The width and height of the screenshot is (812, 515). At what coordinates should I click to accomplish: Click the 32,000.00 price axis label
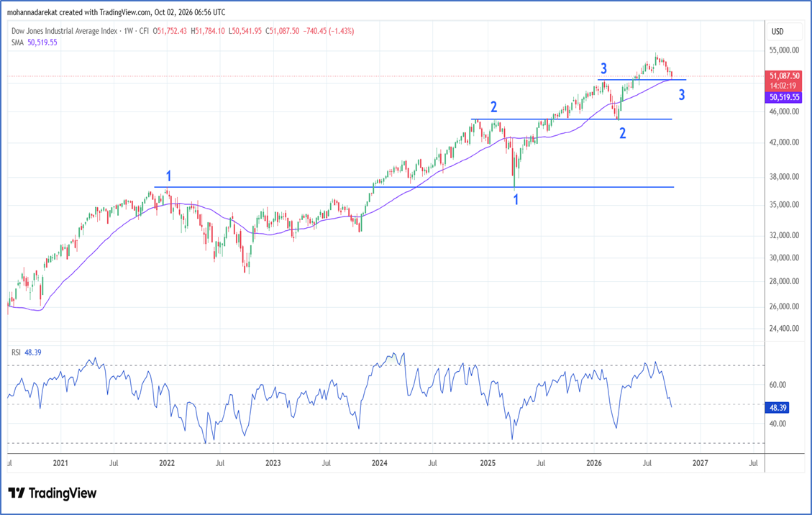[x=784, y=235]
